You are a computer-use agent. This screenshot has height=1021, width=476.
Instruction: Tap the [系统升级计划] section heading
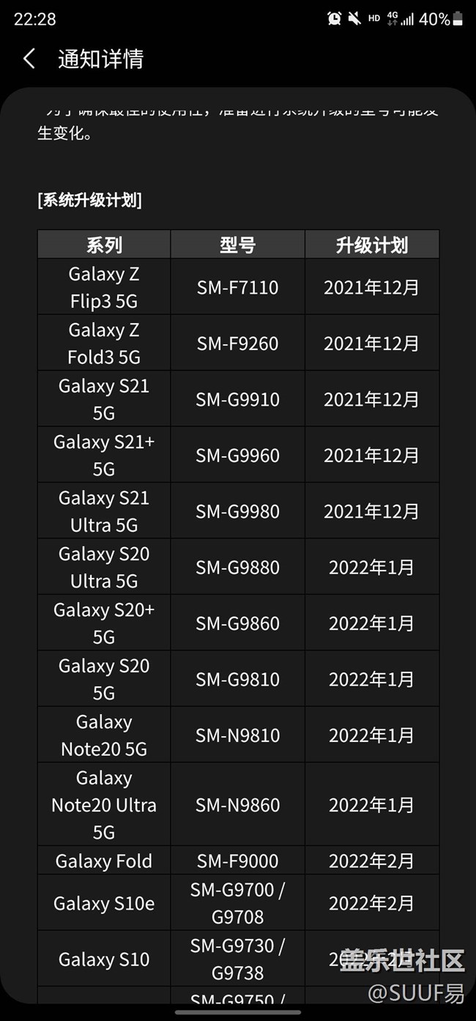click(x=89, y=200)
